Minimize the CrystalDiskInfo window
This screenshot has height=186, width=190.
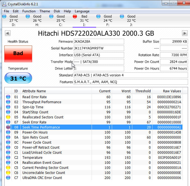pos(166,3)
